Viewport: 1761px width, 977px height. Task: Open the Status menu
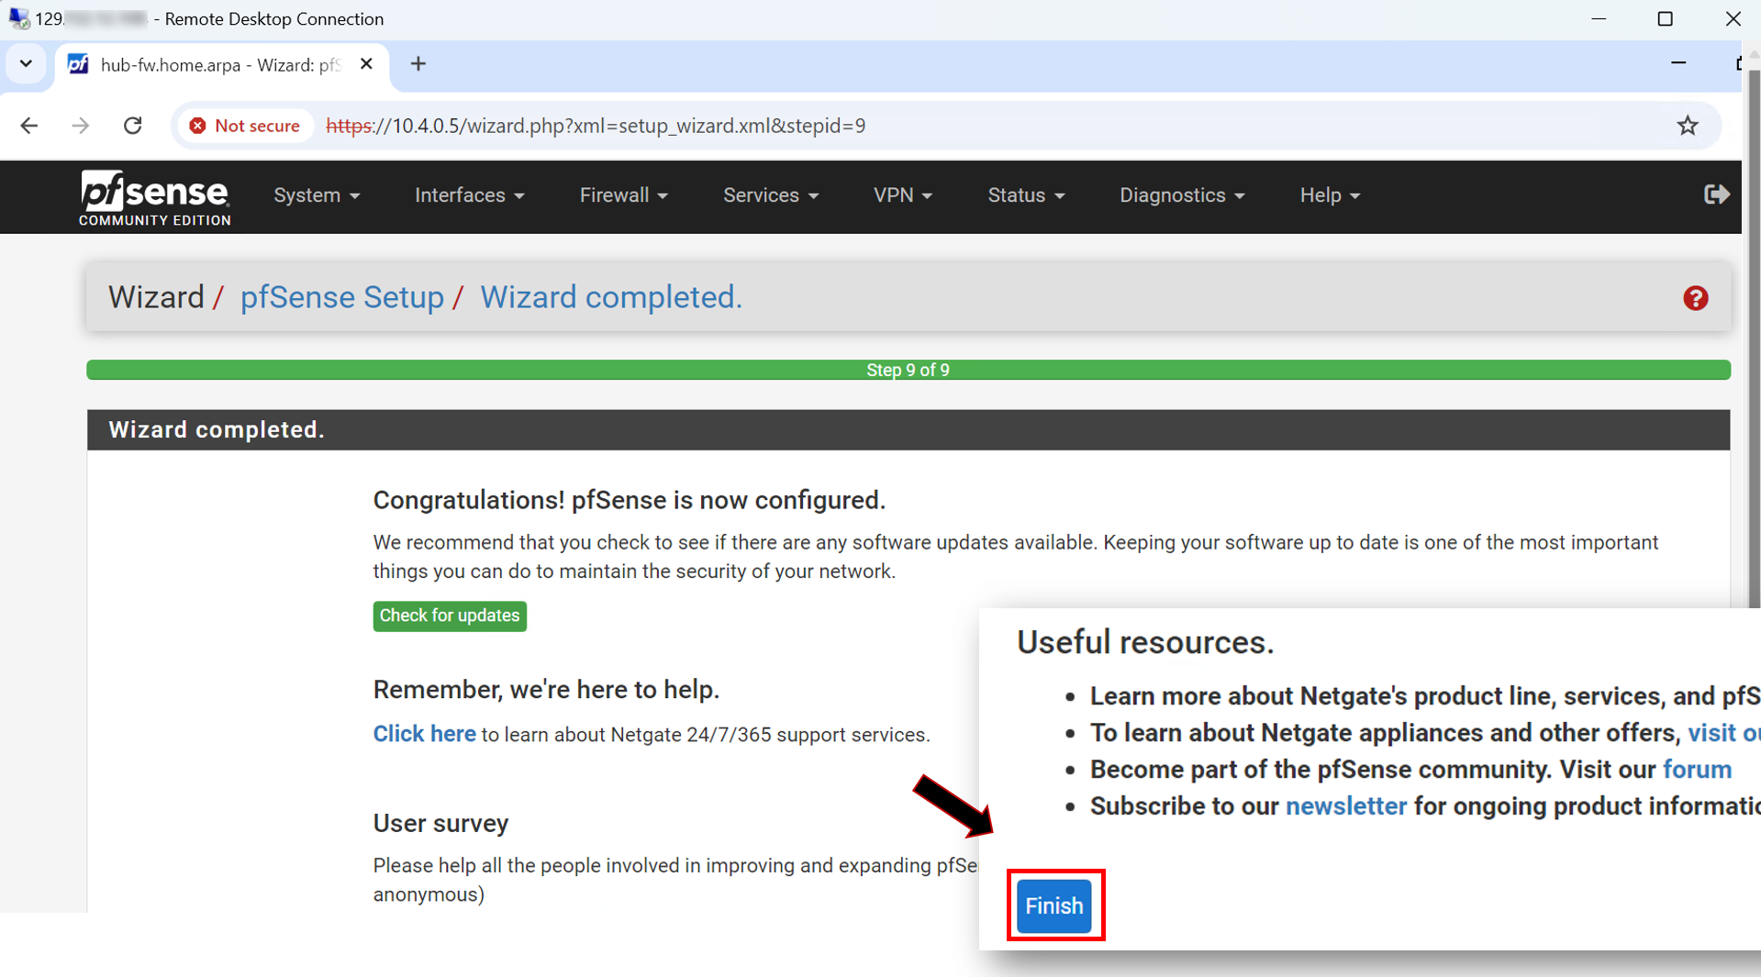tap(1025, 195)
